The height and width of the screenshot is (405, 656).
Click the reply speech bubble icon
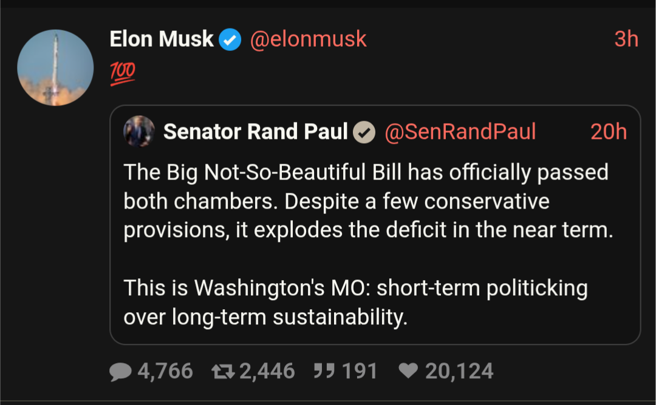coord(120,371)
